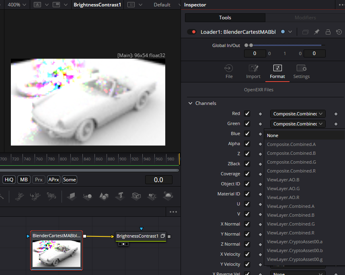The height and width of the screenshot is (275, 345).
Task: Open the node editor options menu
Action: (173, 212)
